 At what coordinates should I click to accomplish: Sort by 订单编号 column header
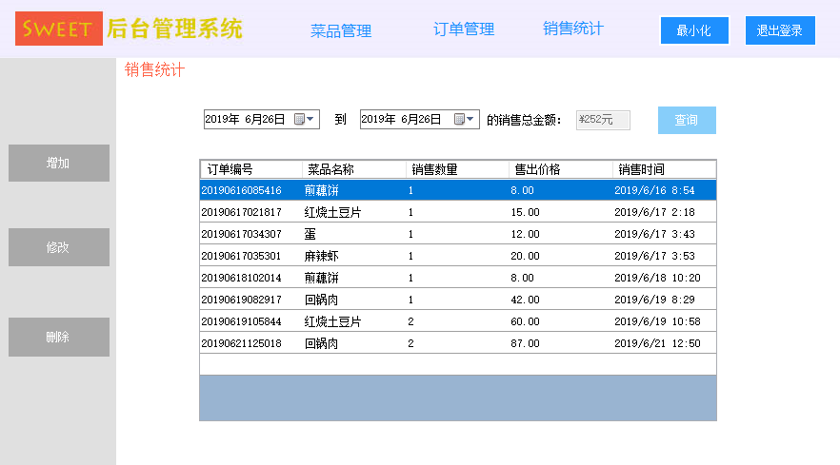point(250,169)
